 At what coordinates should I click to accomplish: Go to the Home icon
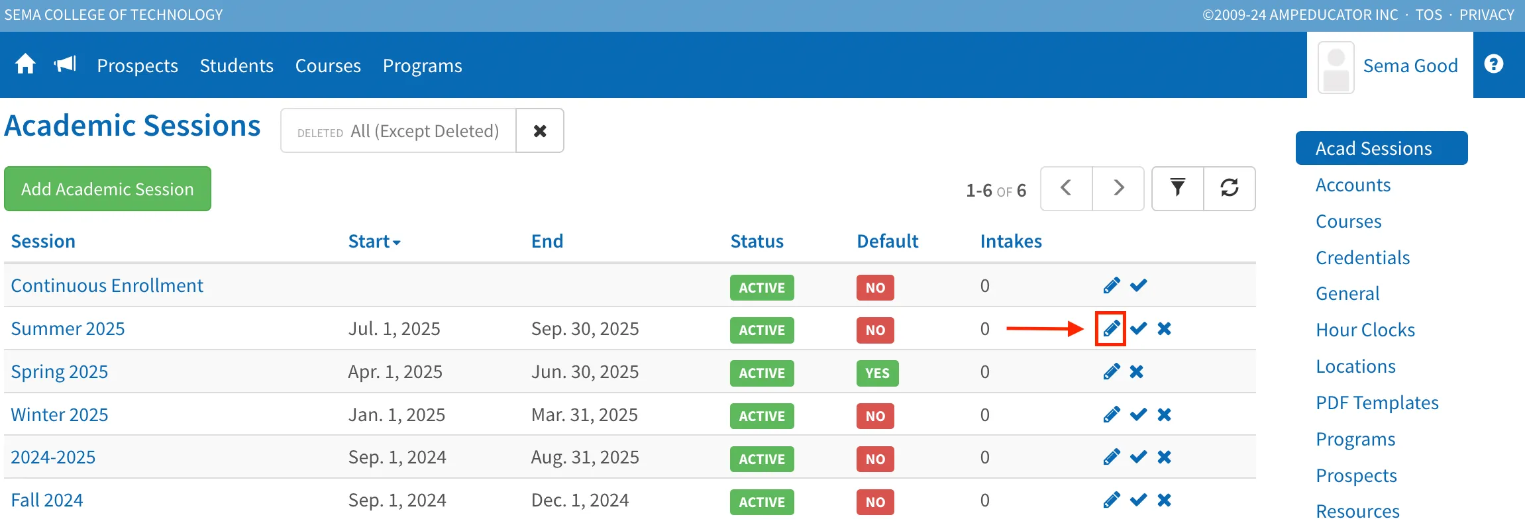25,65
